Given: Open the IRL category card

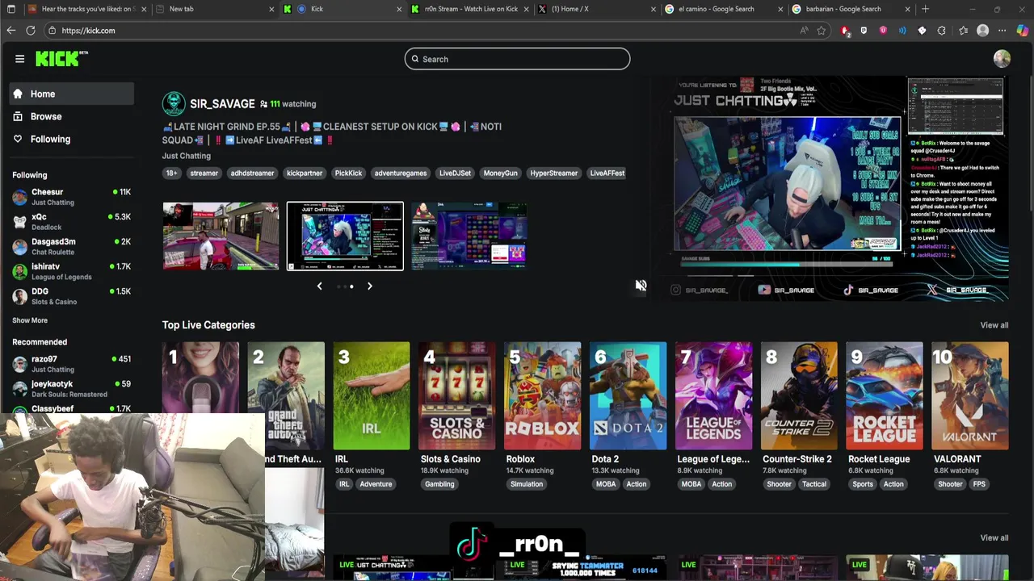Looking at the screenshot, I should pyautogui.click(x=372, y=395).
